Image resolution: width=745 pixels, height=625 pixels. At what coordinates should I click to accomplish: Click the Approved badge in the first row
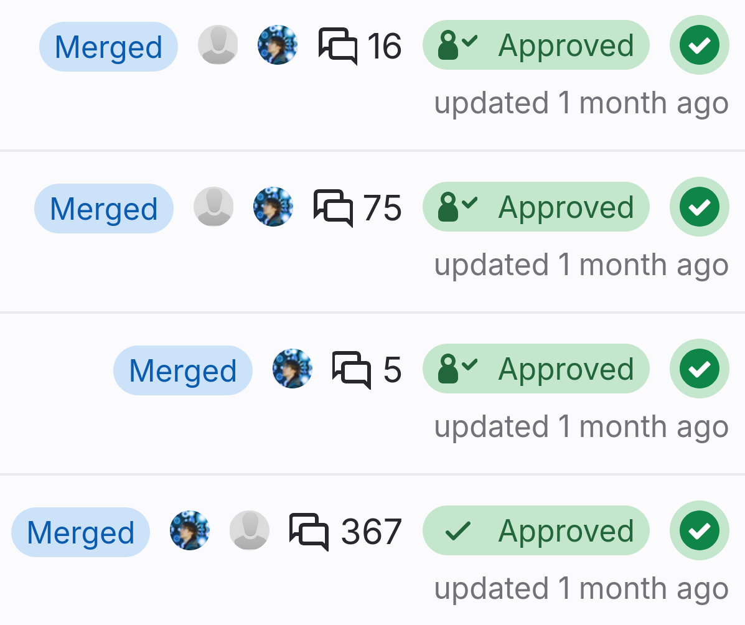click(536, 45)
